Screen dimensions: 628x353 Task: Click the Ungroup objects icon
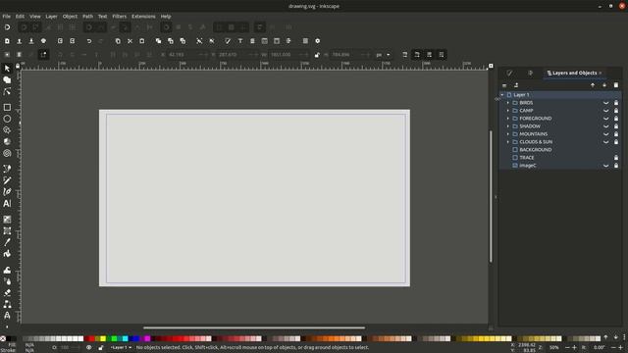212,41
